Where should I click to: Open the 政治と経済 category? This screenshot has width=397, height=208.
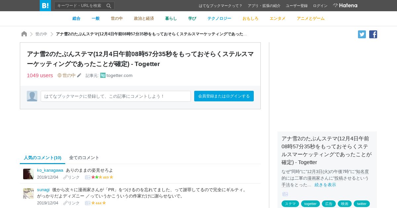coord(144,18)
